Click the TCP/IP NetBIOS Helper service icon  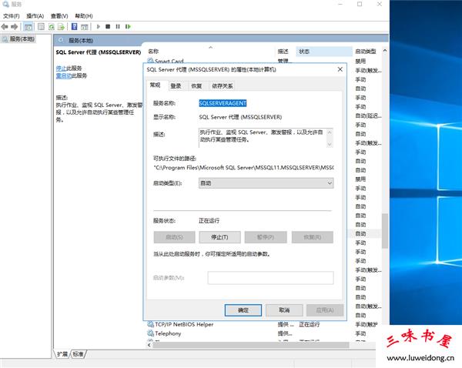click(150, 324)
